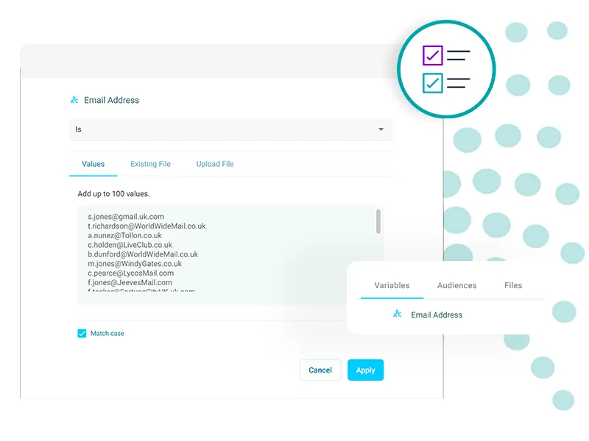Click the dropdown arrow on the Is field

click(x=381, y=129)
